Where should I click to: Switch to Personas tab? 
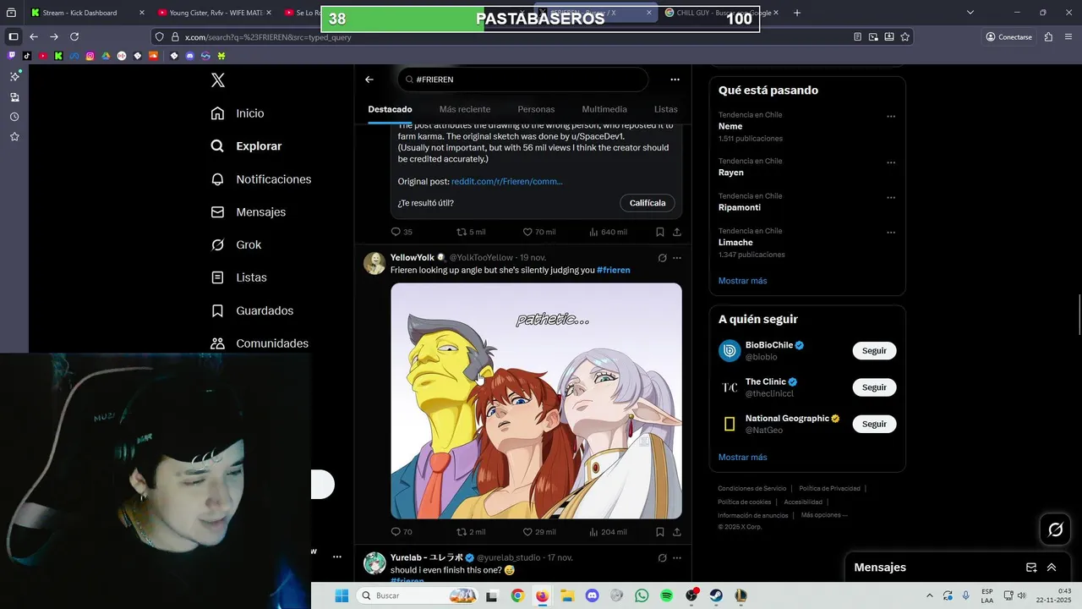click(536, 109)
